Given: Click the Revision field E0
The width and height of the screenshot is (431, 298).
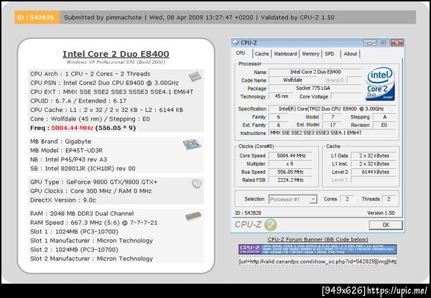Looking at the screenshot, I should pyautogui.click(x=384, y=125).
